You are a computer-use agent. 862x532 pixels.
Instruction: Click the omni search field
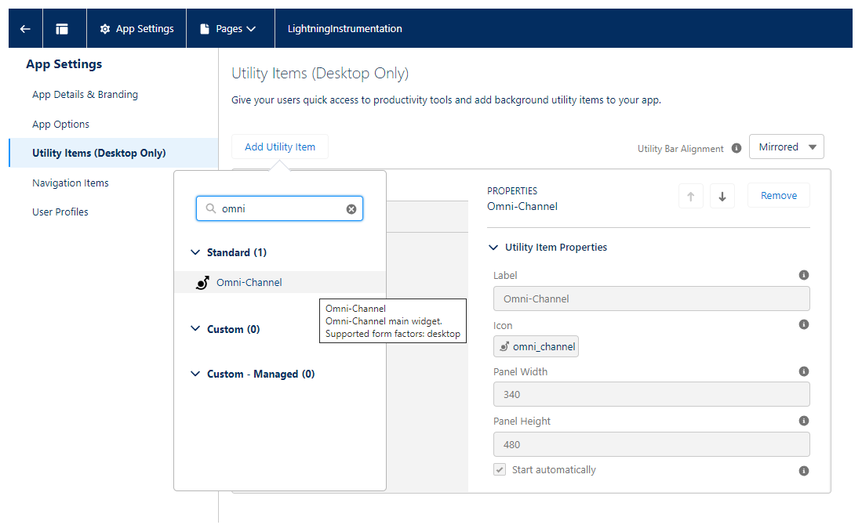(x=279, y=208)
